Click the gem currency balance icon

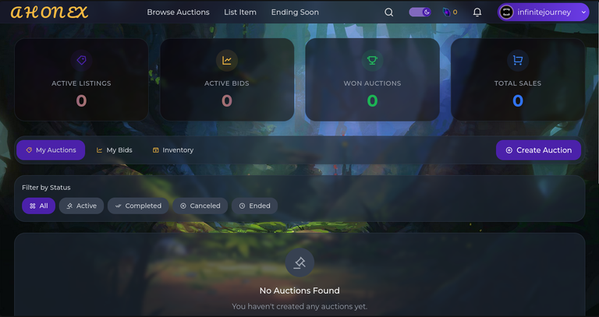tap(446, 12)
